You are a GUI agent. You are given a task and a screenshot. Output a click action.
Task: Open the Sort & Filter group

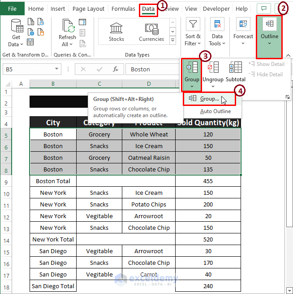click(193, 32)
